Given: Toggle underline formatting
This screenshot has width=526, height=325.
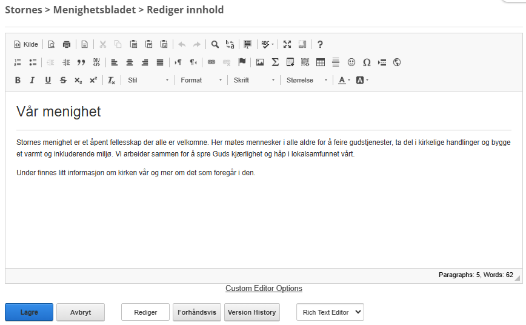Looking at the screenshot, I should pos(48,80).
